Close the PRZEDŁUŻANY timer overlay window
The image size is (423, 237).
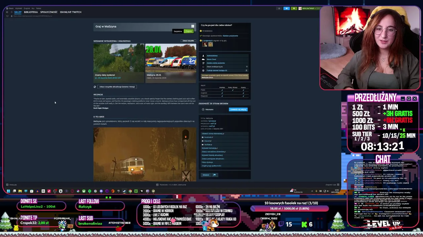coord(414,98)
